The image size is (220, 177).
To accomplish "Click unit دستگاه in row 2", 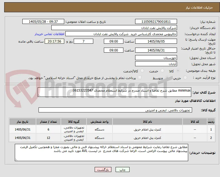I will (99, 138).
